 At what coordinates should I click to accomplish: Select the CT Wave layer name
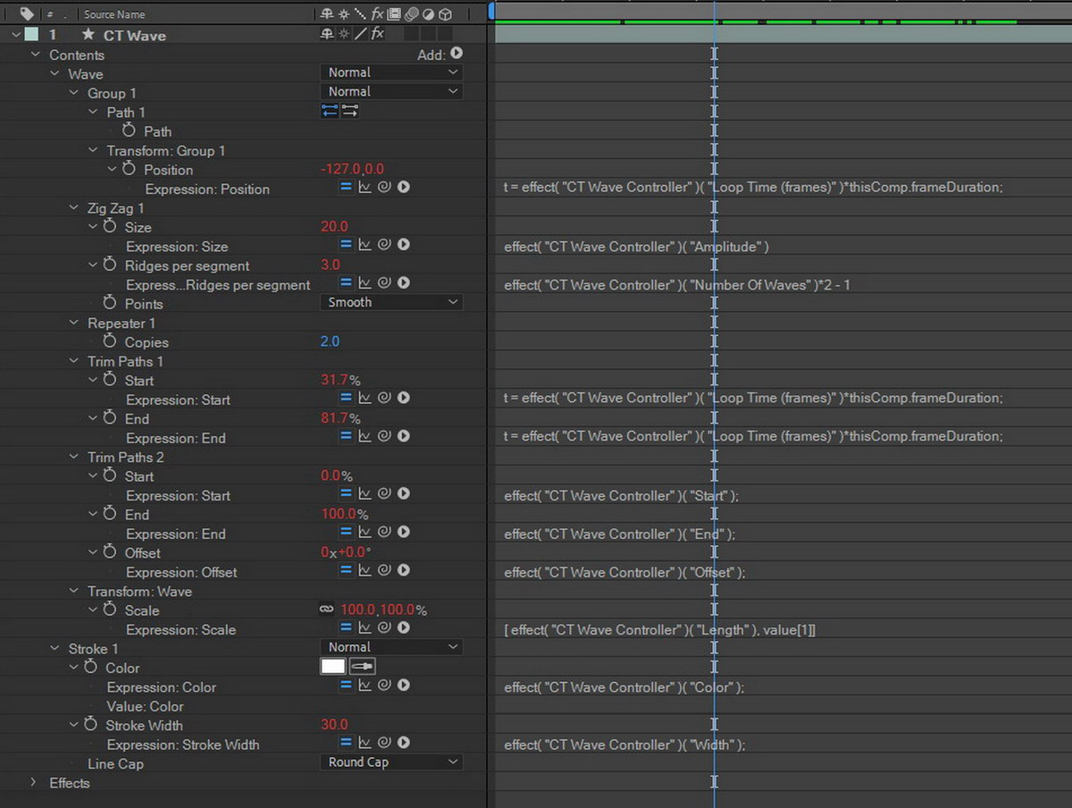pyautogui.click(x=134, y=35)
